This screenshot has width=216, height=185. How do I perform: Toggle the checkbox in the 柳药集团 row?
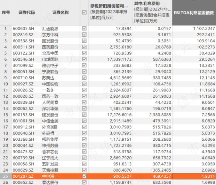(84, 139)
